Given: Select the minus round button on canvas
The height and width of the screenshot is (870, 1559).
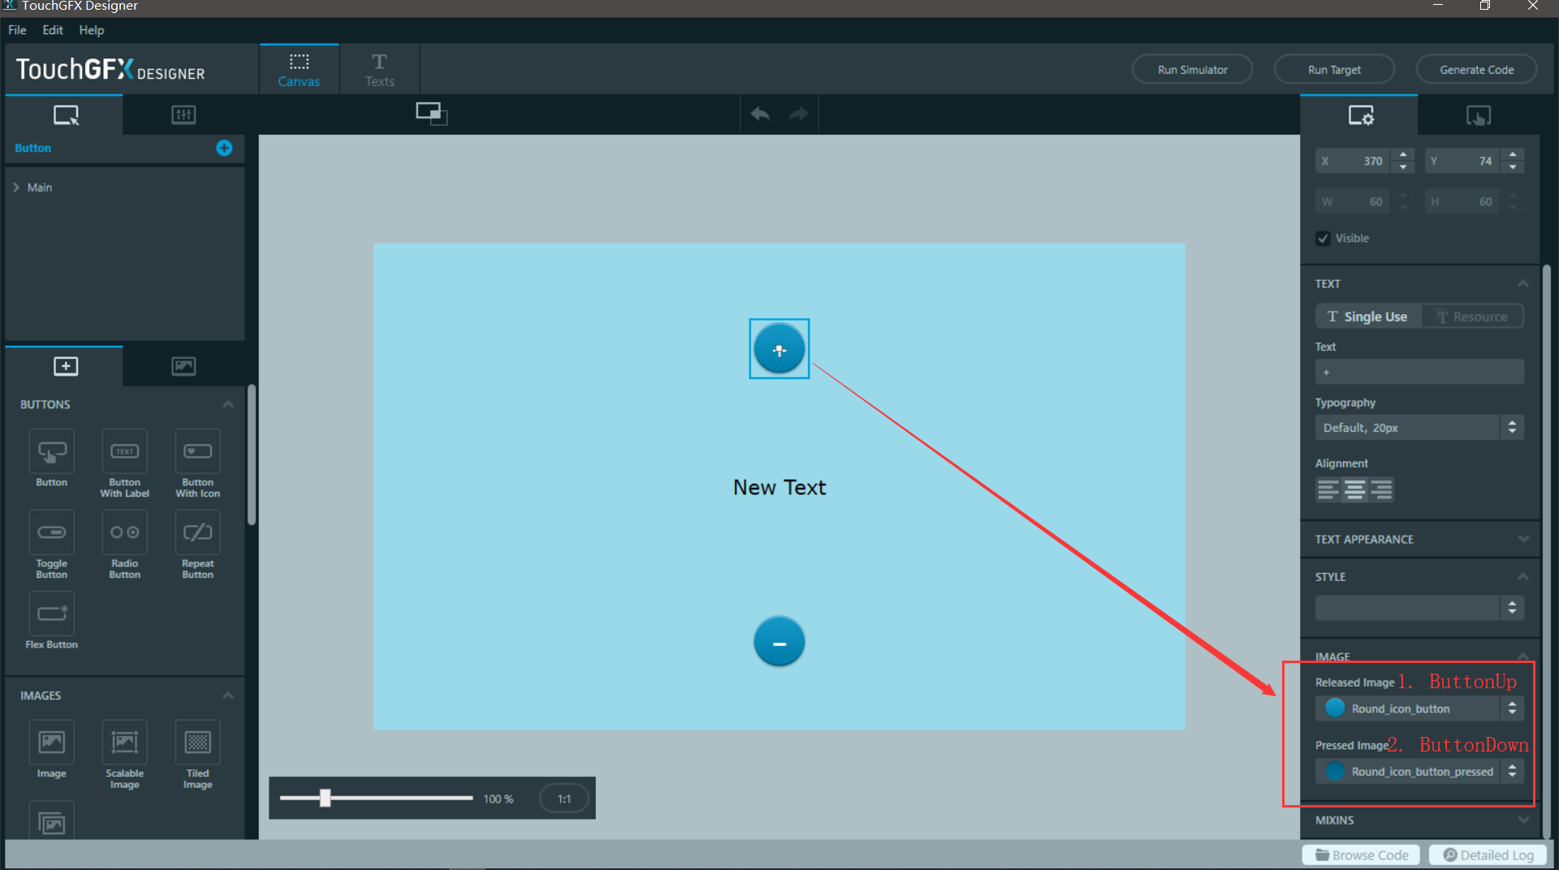Looking at the screenshot, I should tap(779, 641).
